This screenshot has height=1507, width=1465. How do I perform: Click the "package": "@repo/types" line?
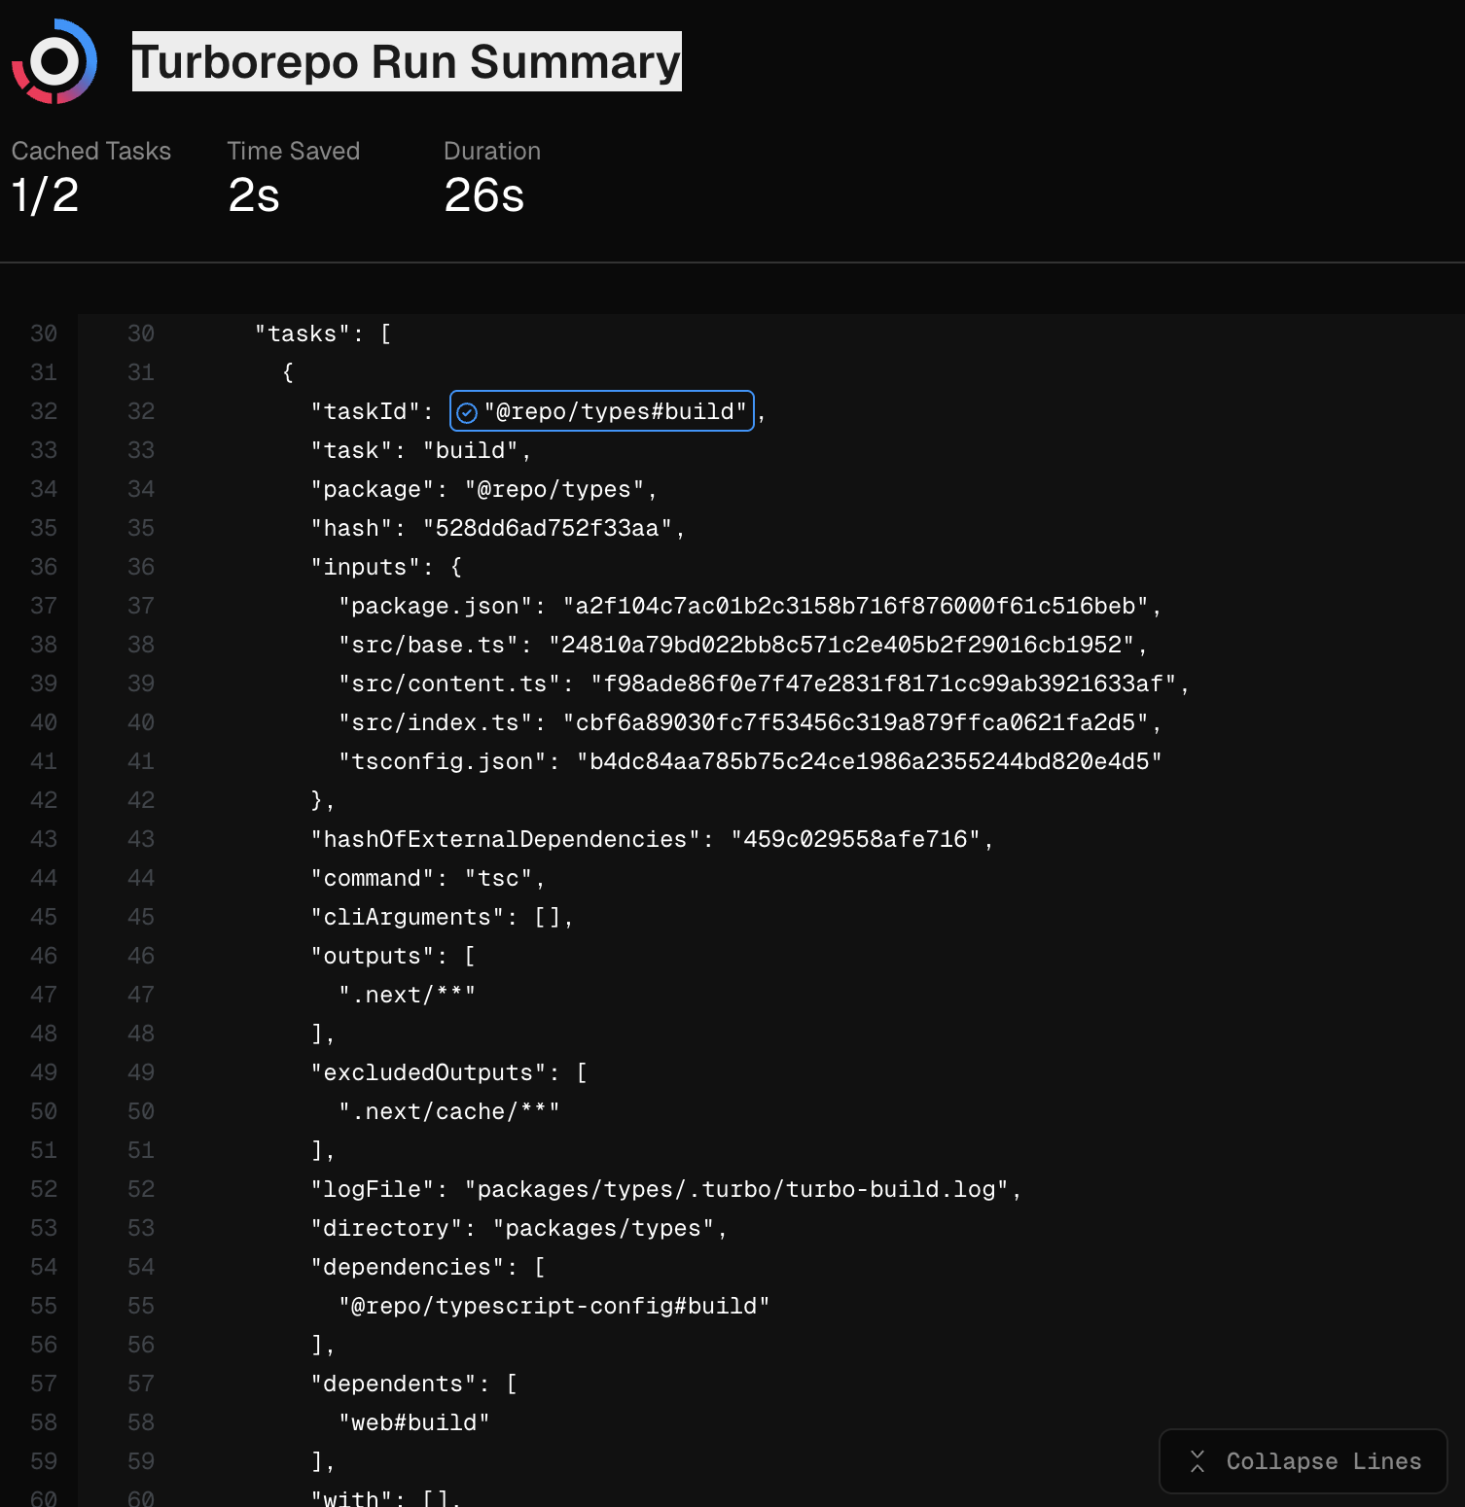click(484, 489)
